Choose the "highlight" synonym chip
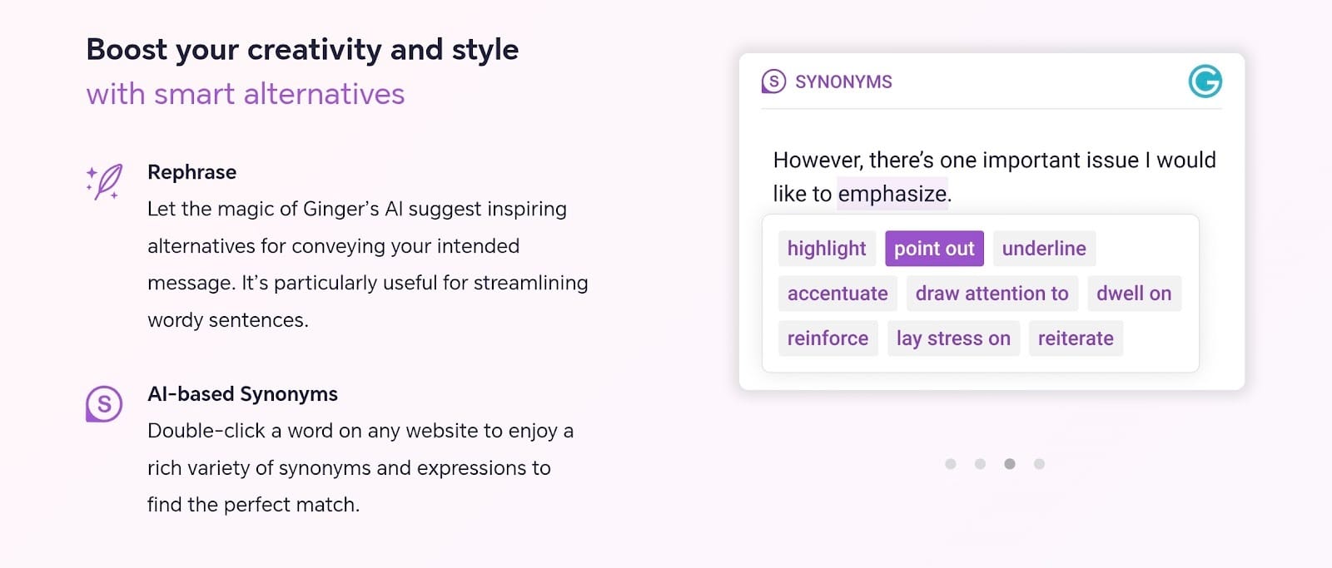The width and height of the screenshot is (1332, 568). pyautogui.click(x=827, y=249)
